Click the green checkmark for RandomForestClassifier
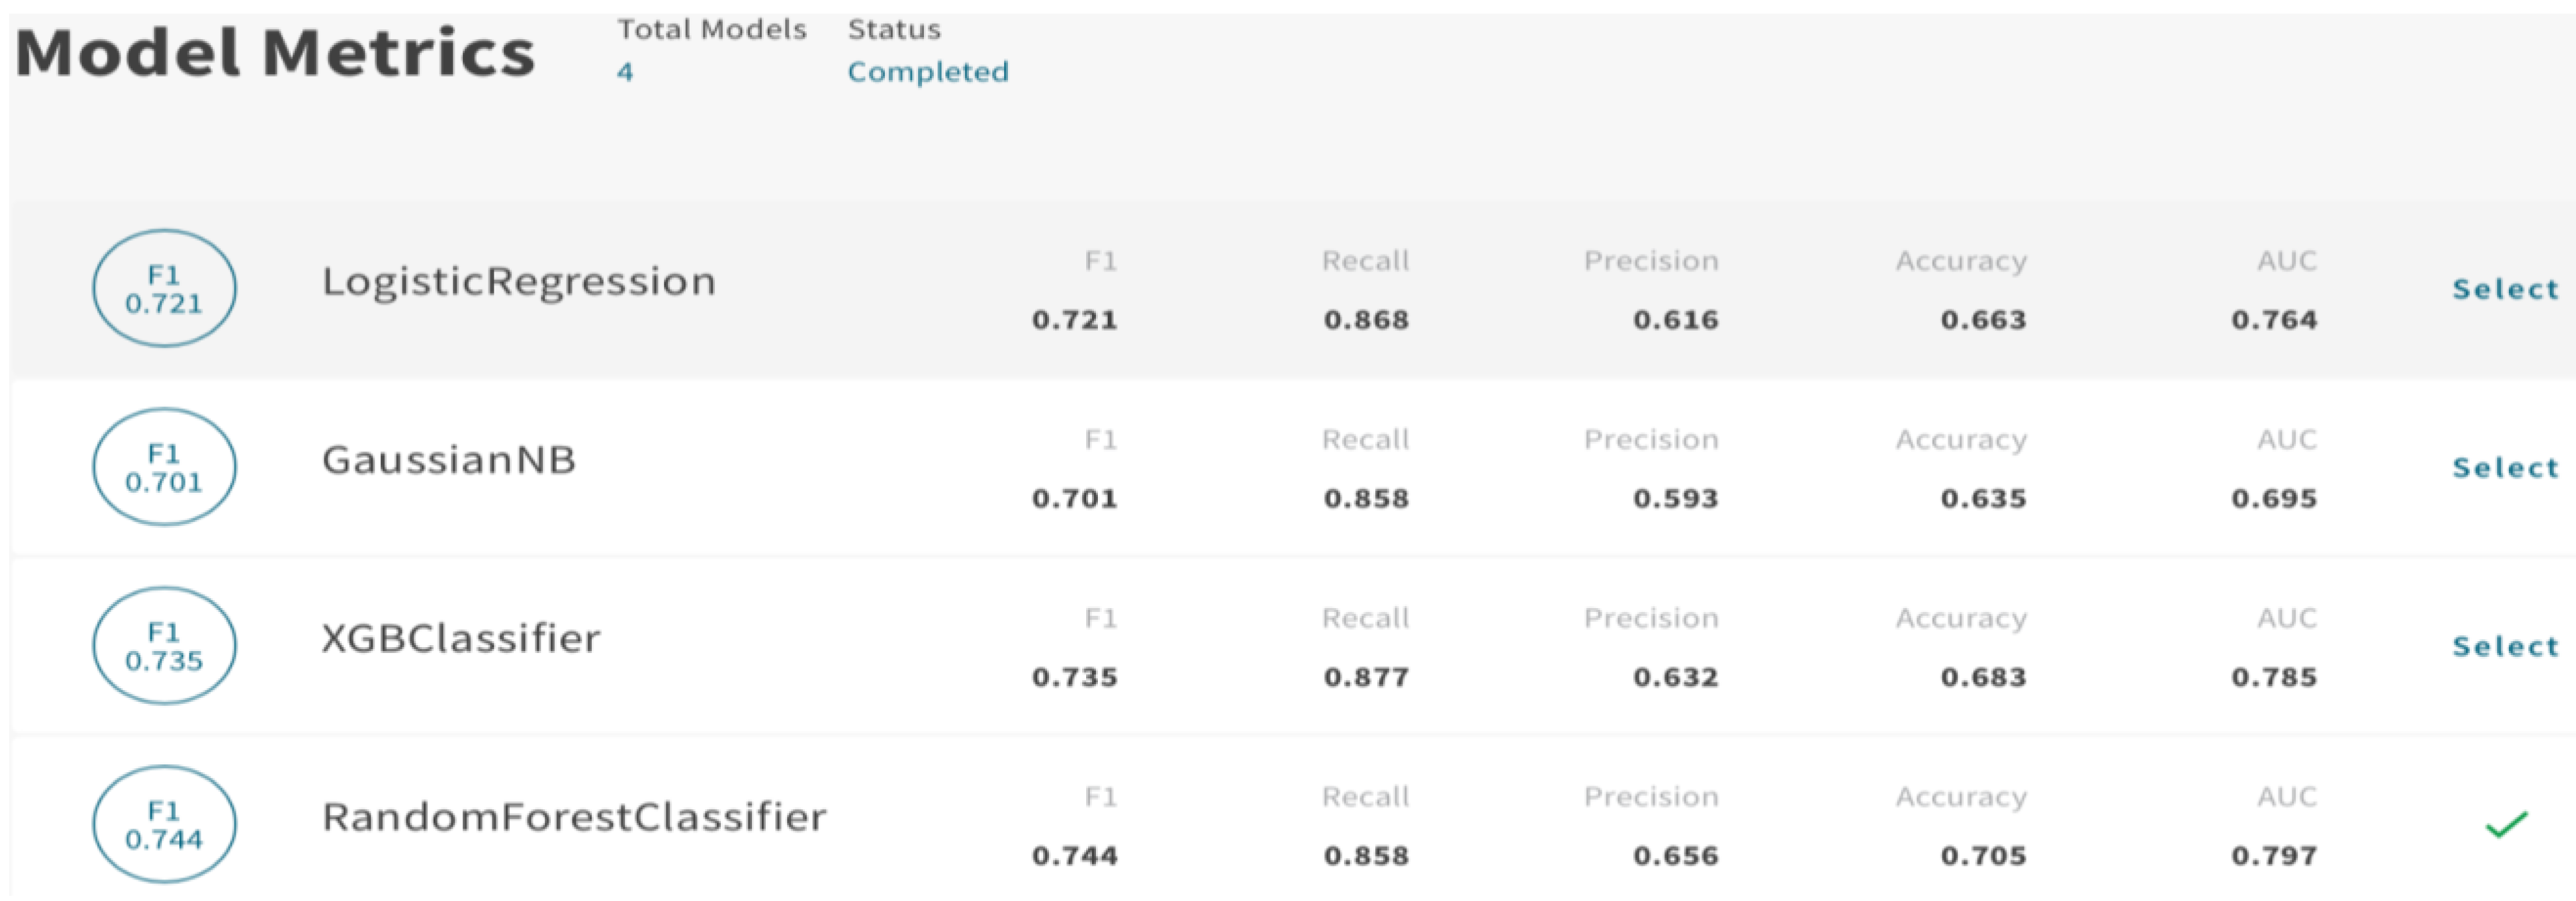This screenshot has width=2576, height=901. tap(2506, 825)
